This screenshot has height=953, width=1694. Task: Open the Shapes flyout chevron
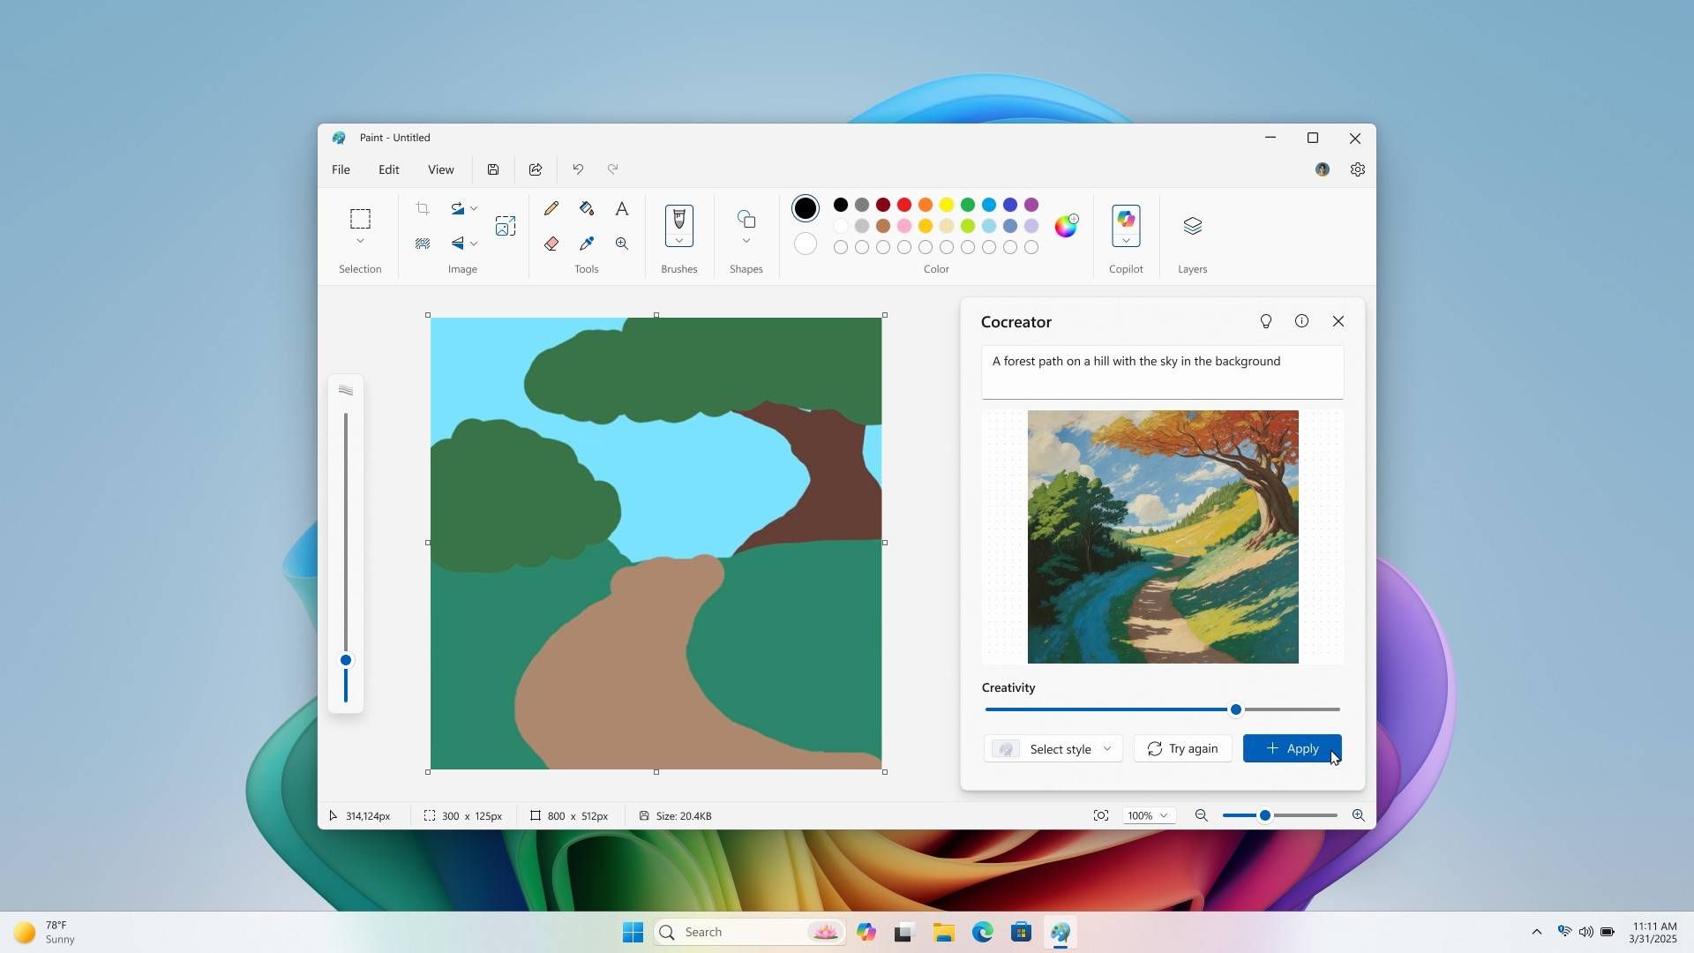(x=746, y=241)
